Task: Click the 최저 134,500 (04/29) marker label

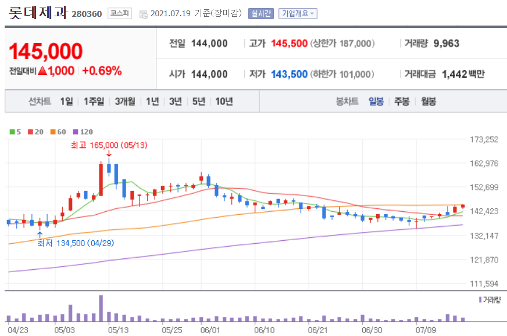Action: click(76, 243)
